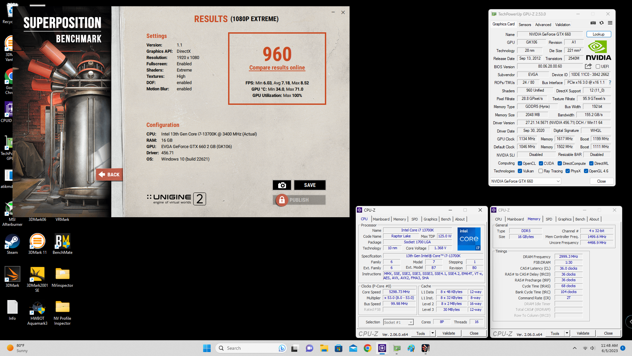The image size is (632, 356).
Task: Click the BIOS version share/export icon
Action: (x=589, y=66)
